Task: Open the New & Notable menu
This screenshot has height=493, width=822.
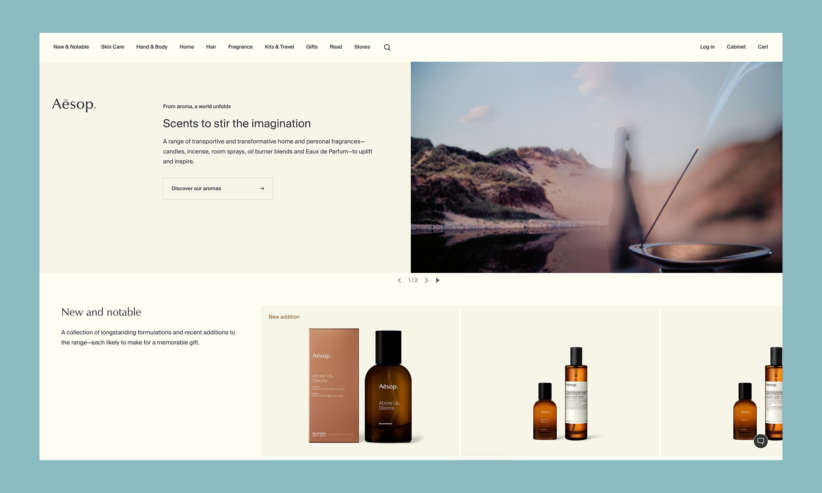Action: pos(71,47)
